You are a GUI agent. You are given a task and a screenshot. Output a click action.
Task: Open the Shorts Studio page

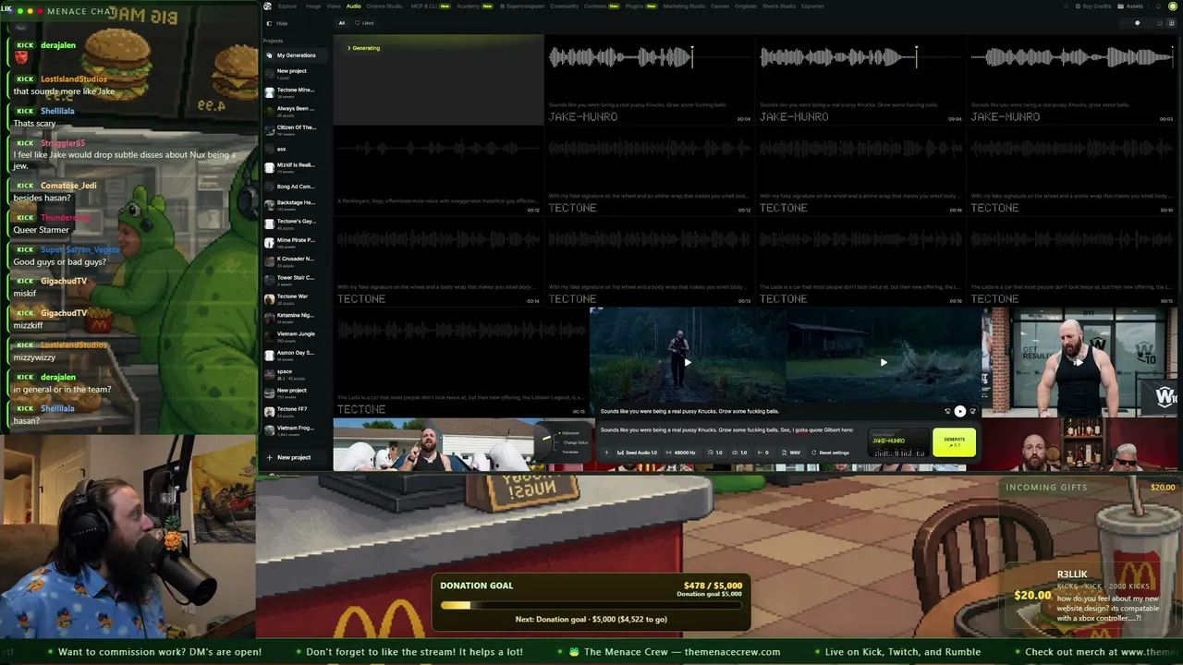pos(779,6)
